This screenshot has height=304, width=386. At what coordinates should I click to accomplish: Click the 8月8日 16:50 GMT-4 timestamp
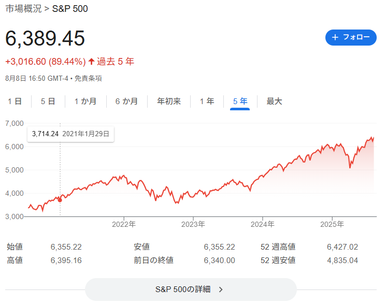click(37, 78)
